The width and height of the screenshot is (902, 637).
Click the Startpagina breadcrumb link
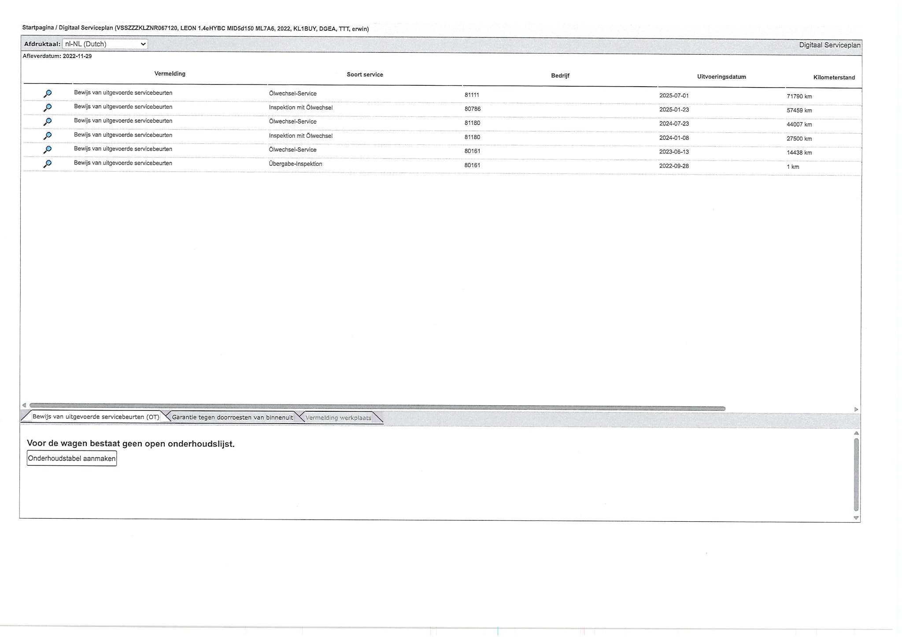coord(38,27)
